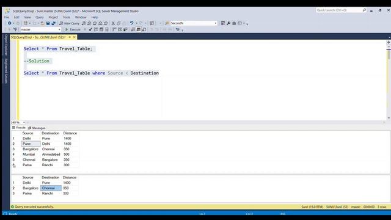This screenshot has width=391, height=220.
Task: Toggle Include Actual Execution Plan icon
Action: coord(114,29)
